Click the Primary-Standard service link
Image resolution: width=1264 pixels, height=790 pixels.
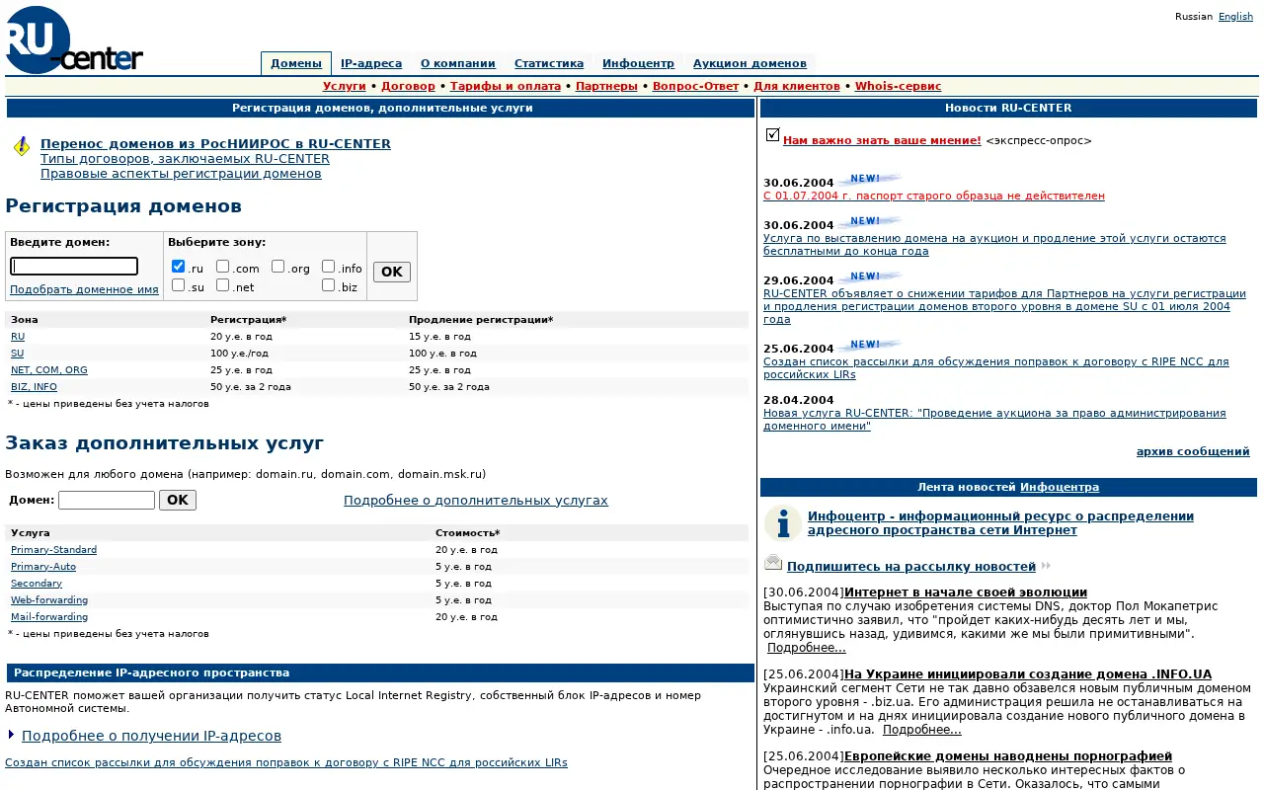click(54, 550)
